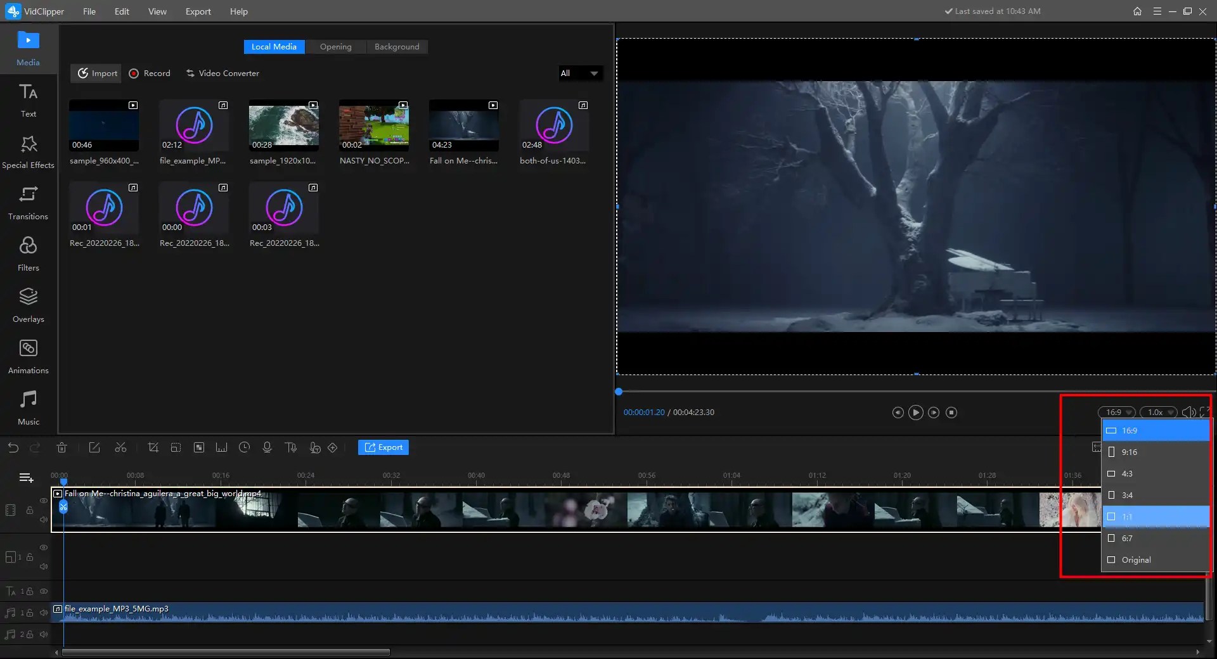Lock the text track with the padlock icon
The image size is (1217, 659).
pyautogui.click(x=30, y=591)
